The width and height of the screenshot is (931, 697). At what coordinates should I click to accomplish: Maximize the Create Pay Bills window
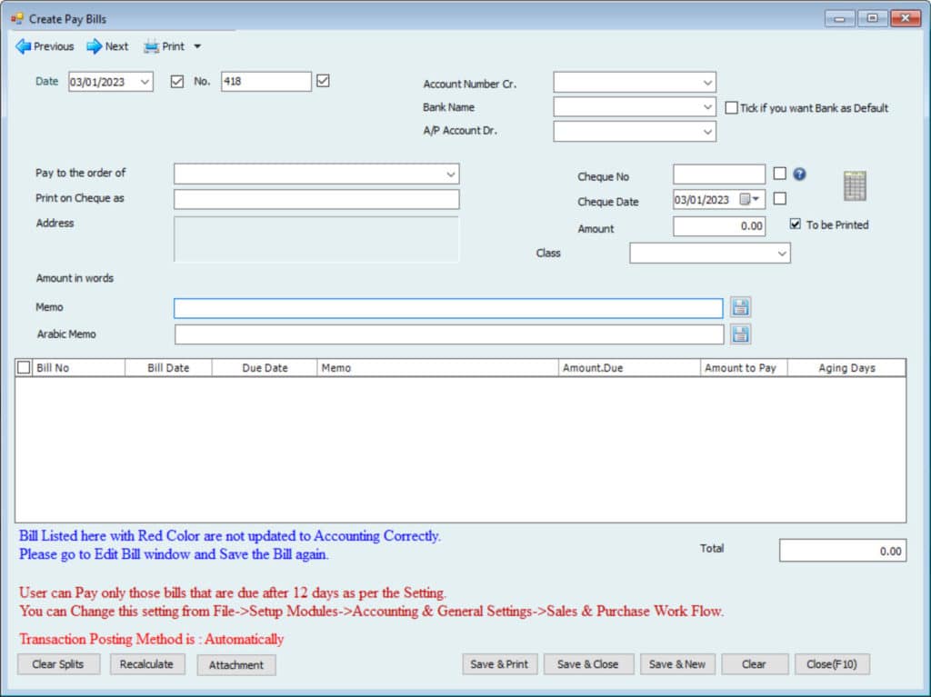coord(872,18)
